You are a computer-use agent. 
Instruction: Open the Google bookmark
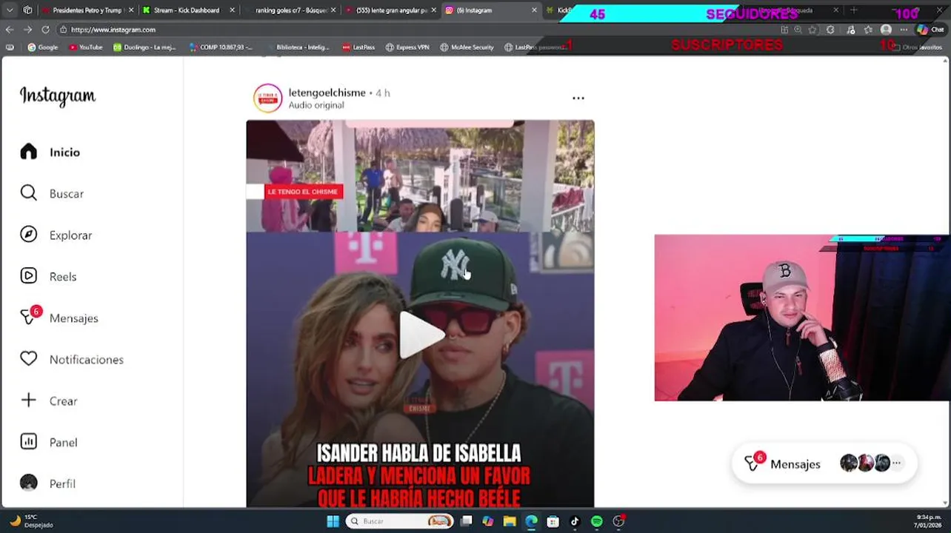click(43, 47)
